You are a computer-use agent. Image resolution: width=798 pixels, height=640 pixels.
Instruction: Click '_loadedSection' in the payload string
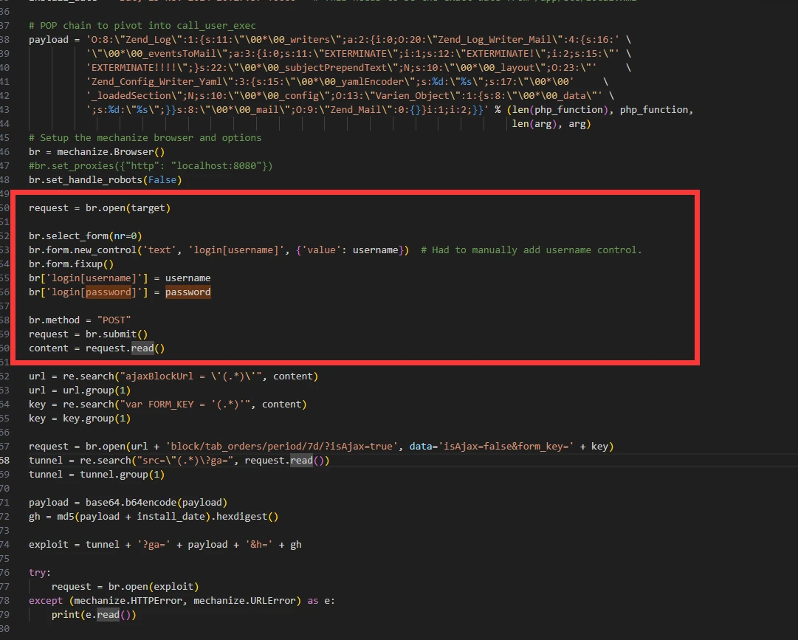(131, 96)
